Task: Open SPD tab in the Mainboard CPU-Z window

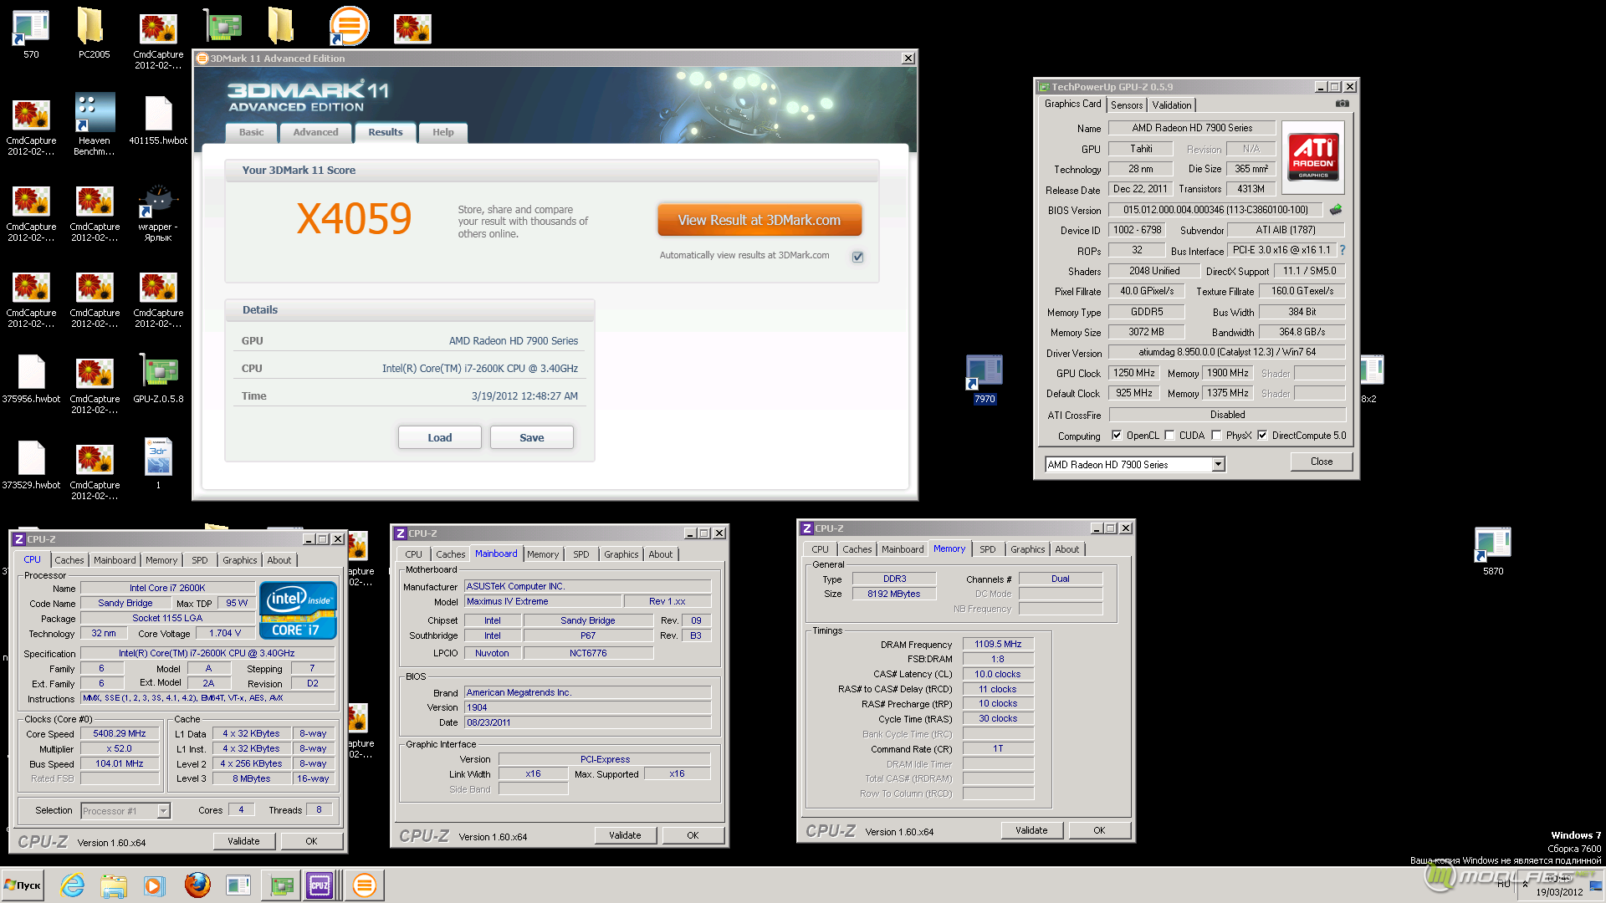Action: [581, 554]
